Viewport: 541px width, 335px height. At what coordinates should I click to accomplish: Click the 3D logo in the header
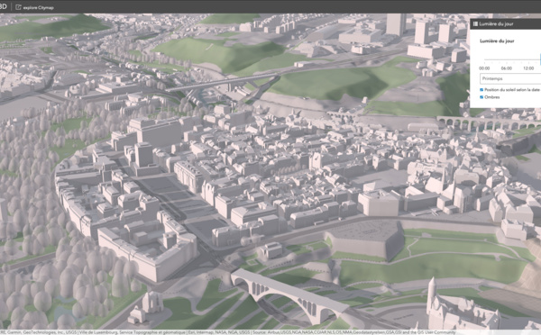(x=3, y=7)
